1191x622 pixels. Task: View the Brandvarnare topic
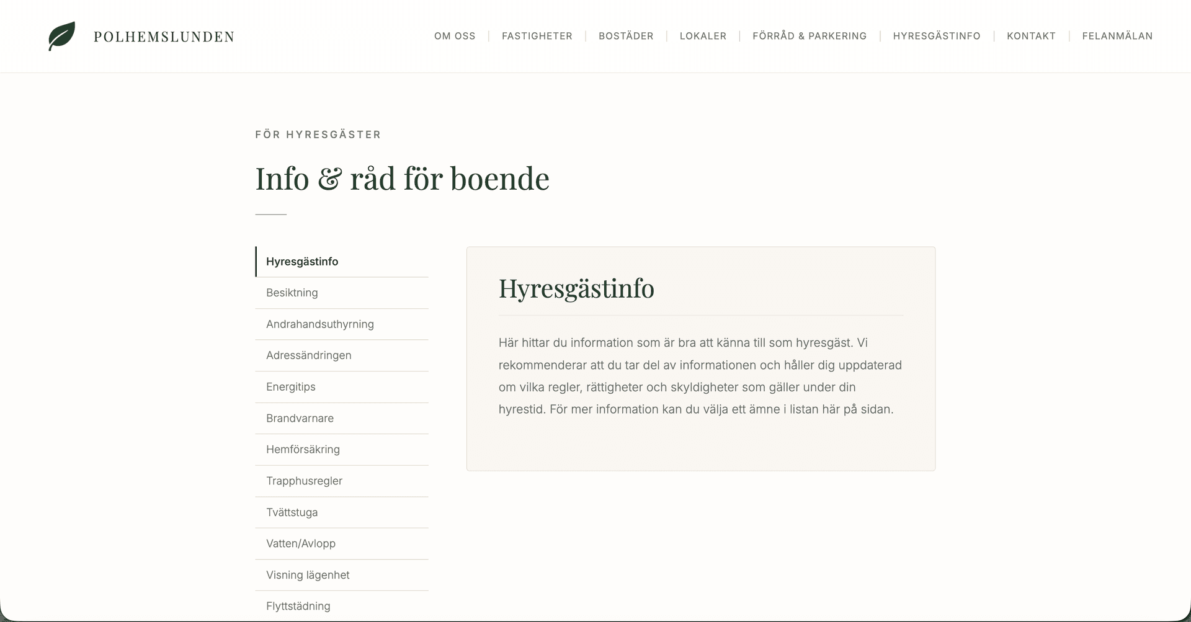click(x=342, y=419)
